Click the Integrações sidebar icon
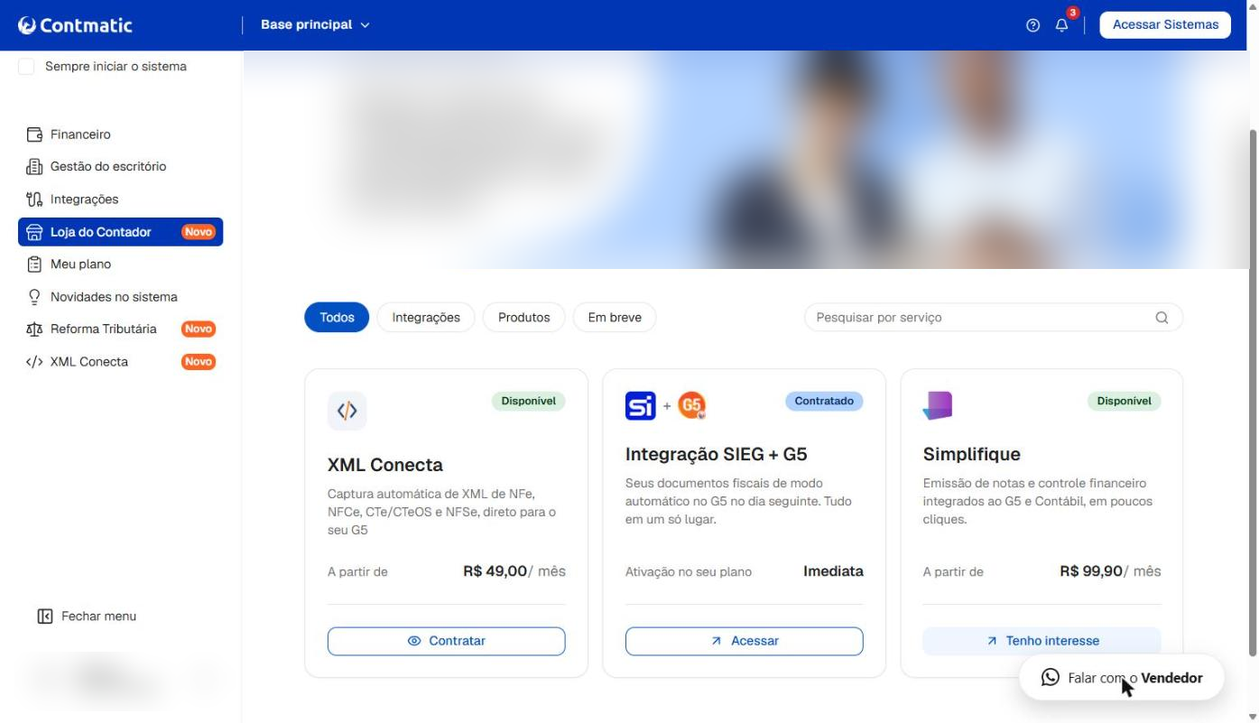The image size is (1259, 723). [35, 199]
